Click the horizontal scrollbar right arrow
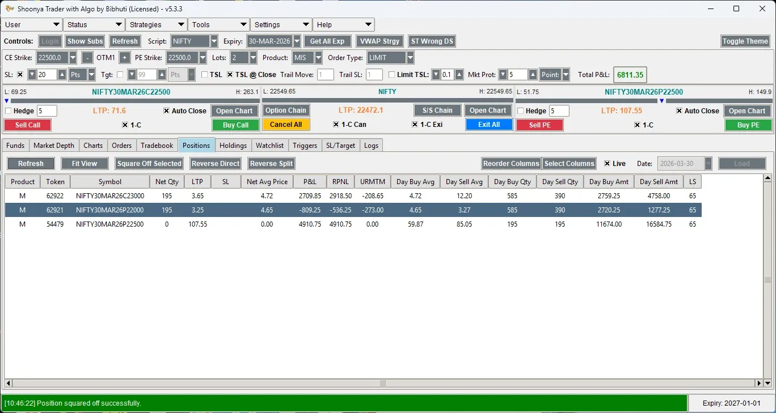Viewport: 776px width, 413px height. coord(759,383)
